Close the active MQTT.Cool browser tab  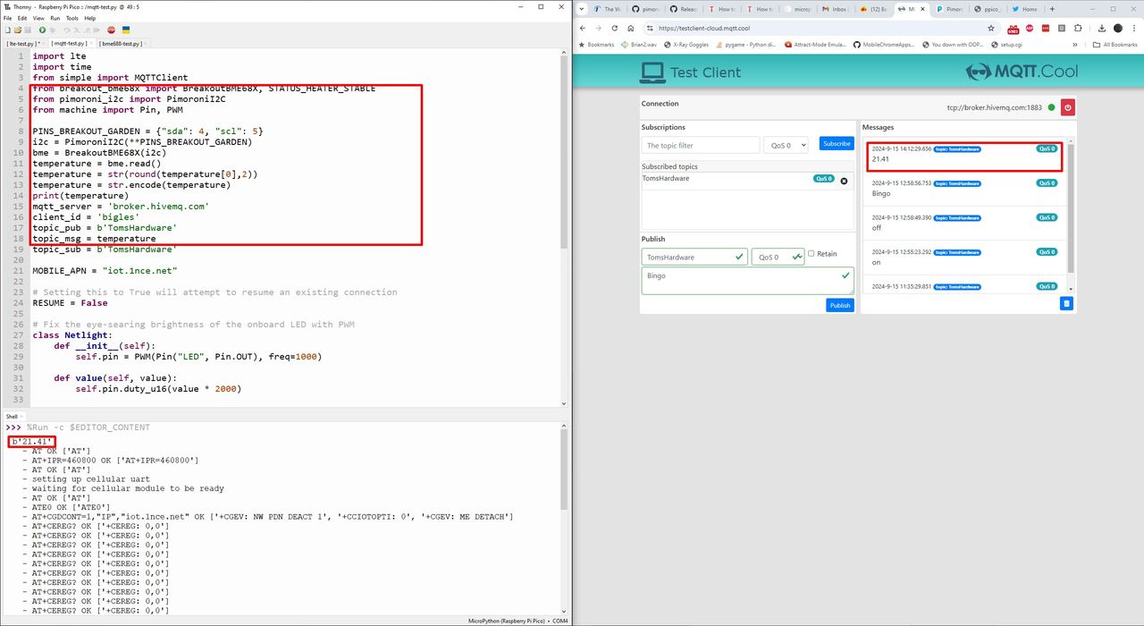[922, 9]
